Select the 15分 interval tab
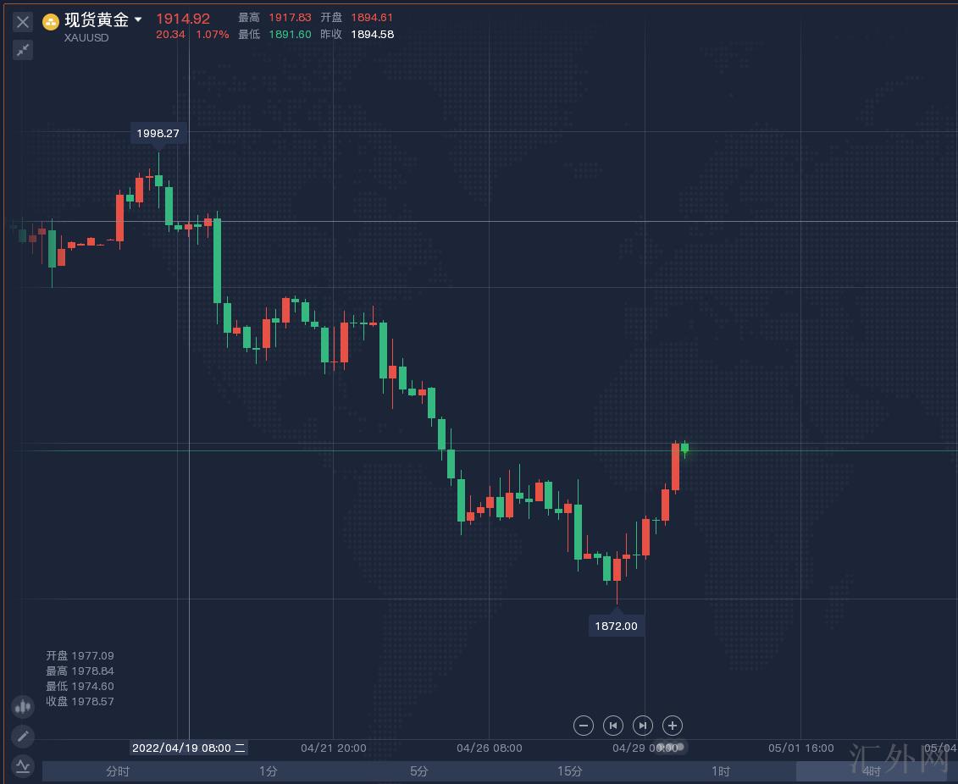This screenshot has height=784, width=958. 570,771
